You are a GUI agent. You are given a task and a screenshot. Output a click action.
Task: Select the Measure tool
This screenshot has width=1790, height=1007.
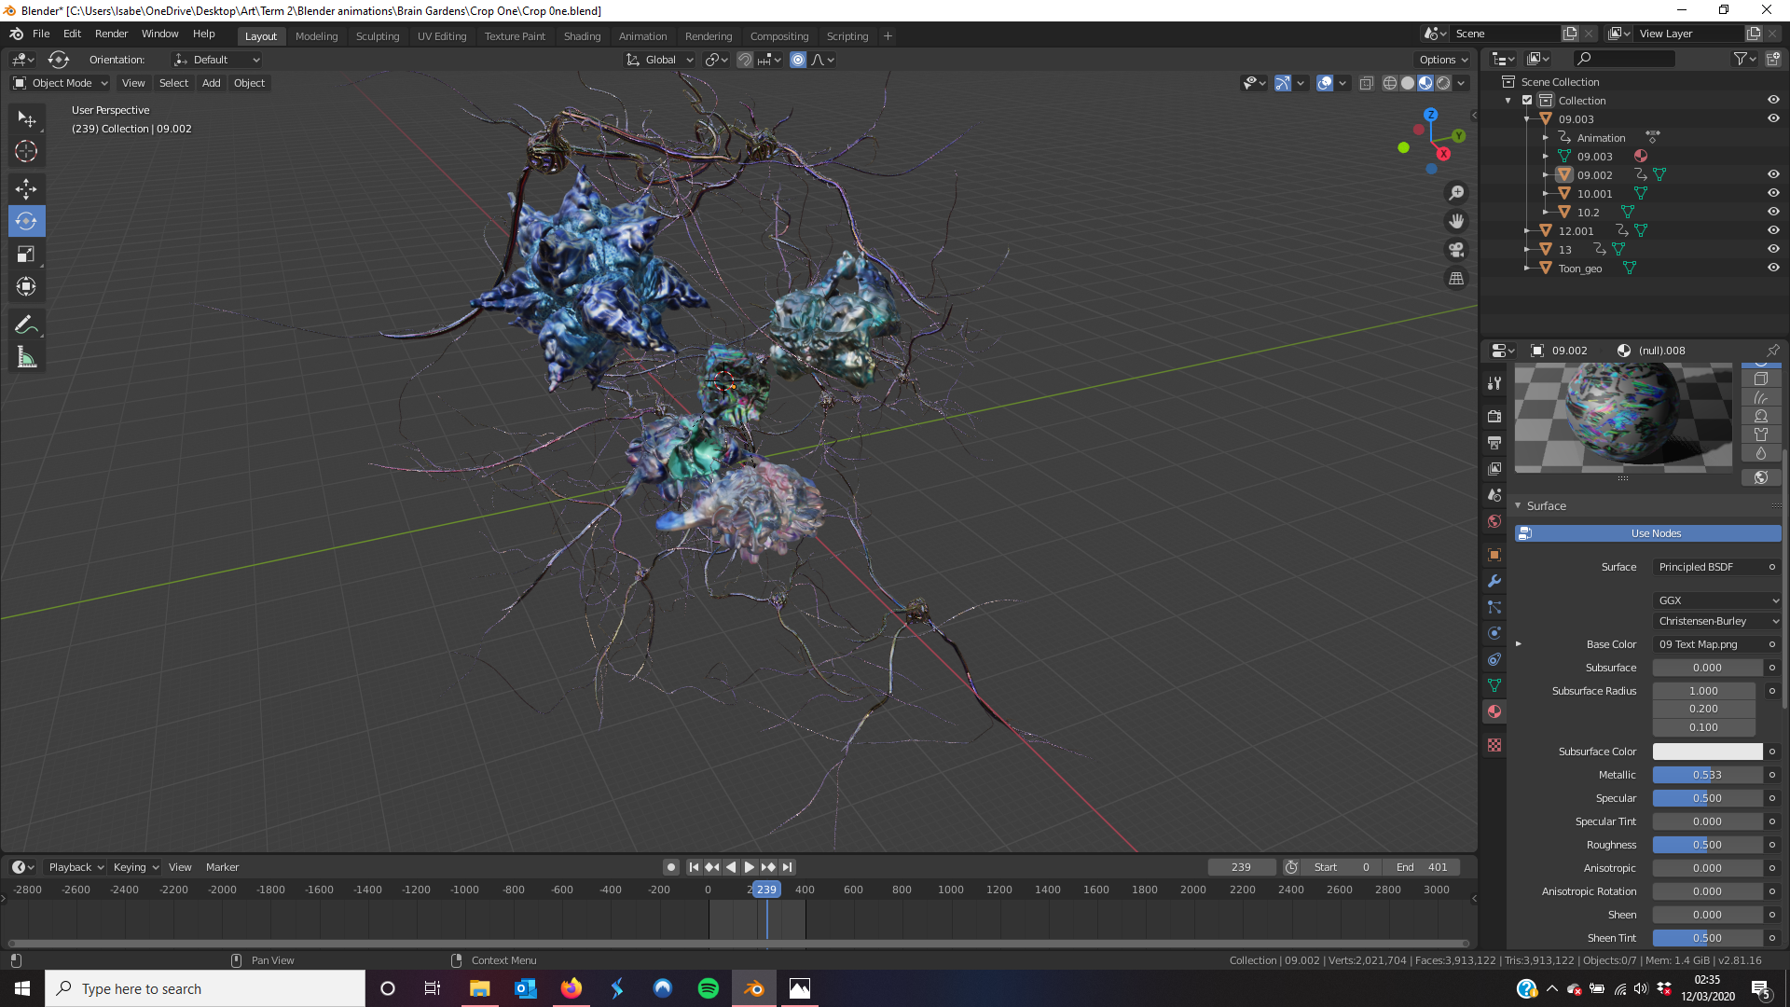26,358
